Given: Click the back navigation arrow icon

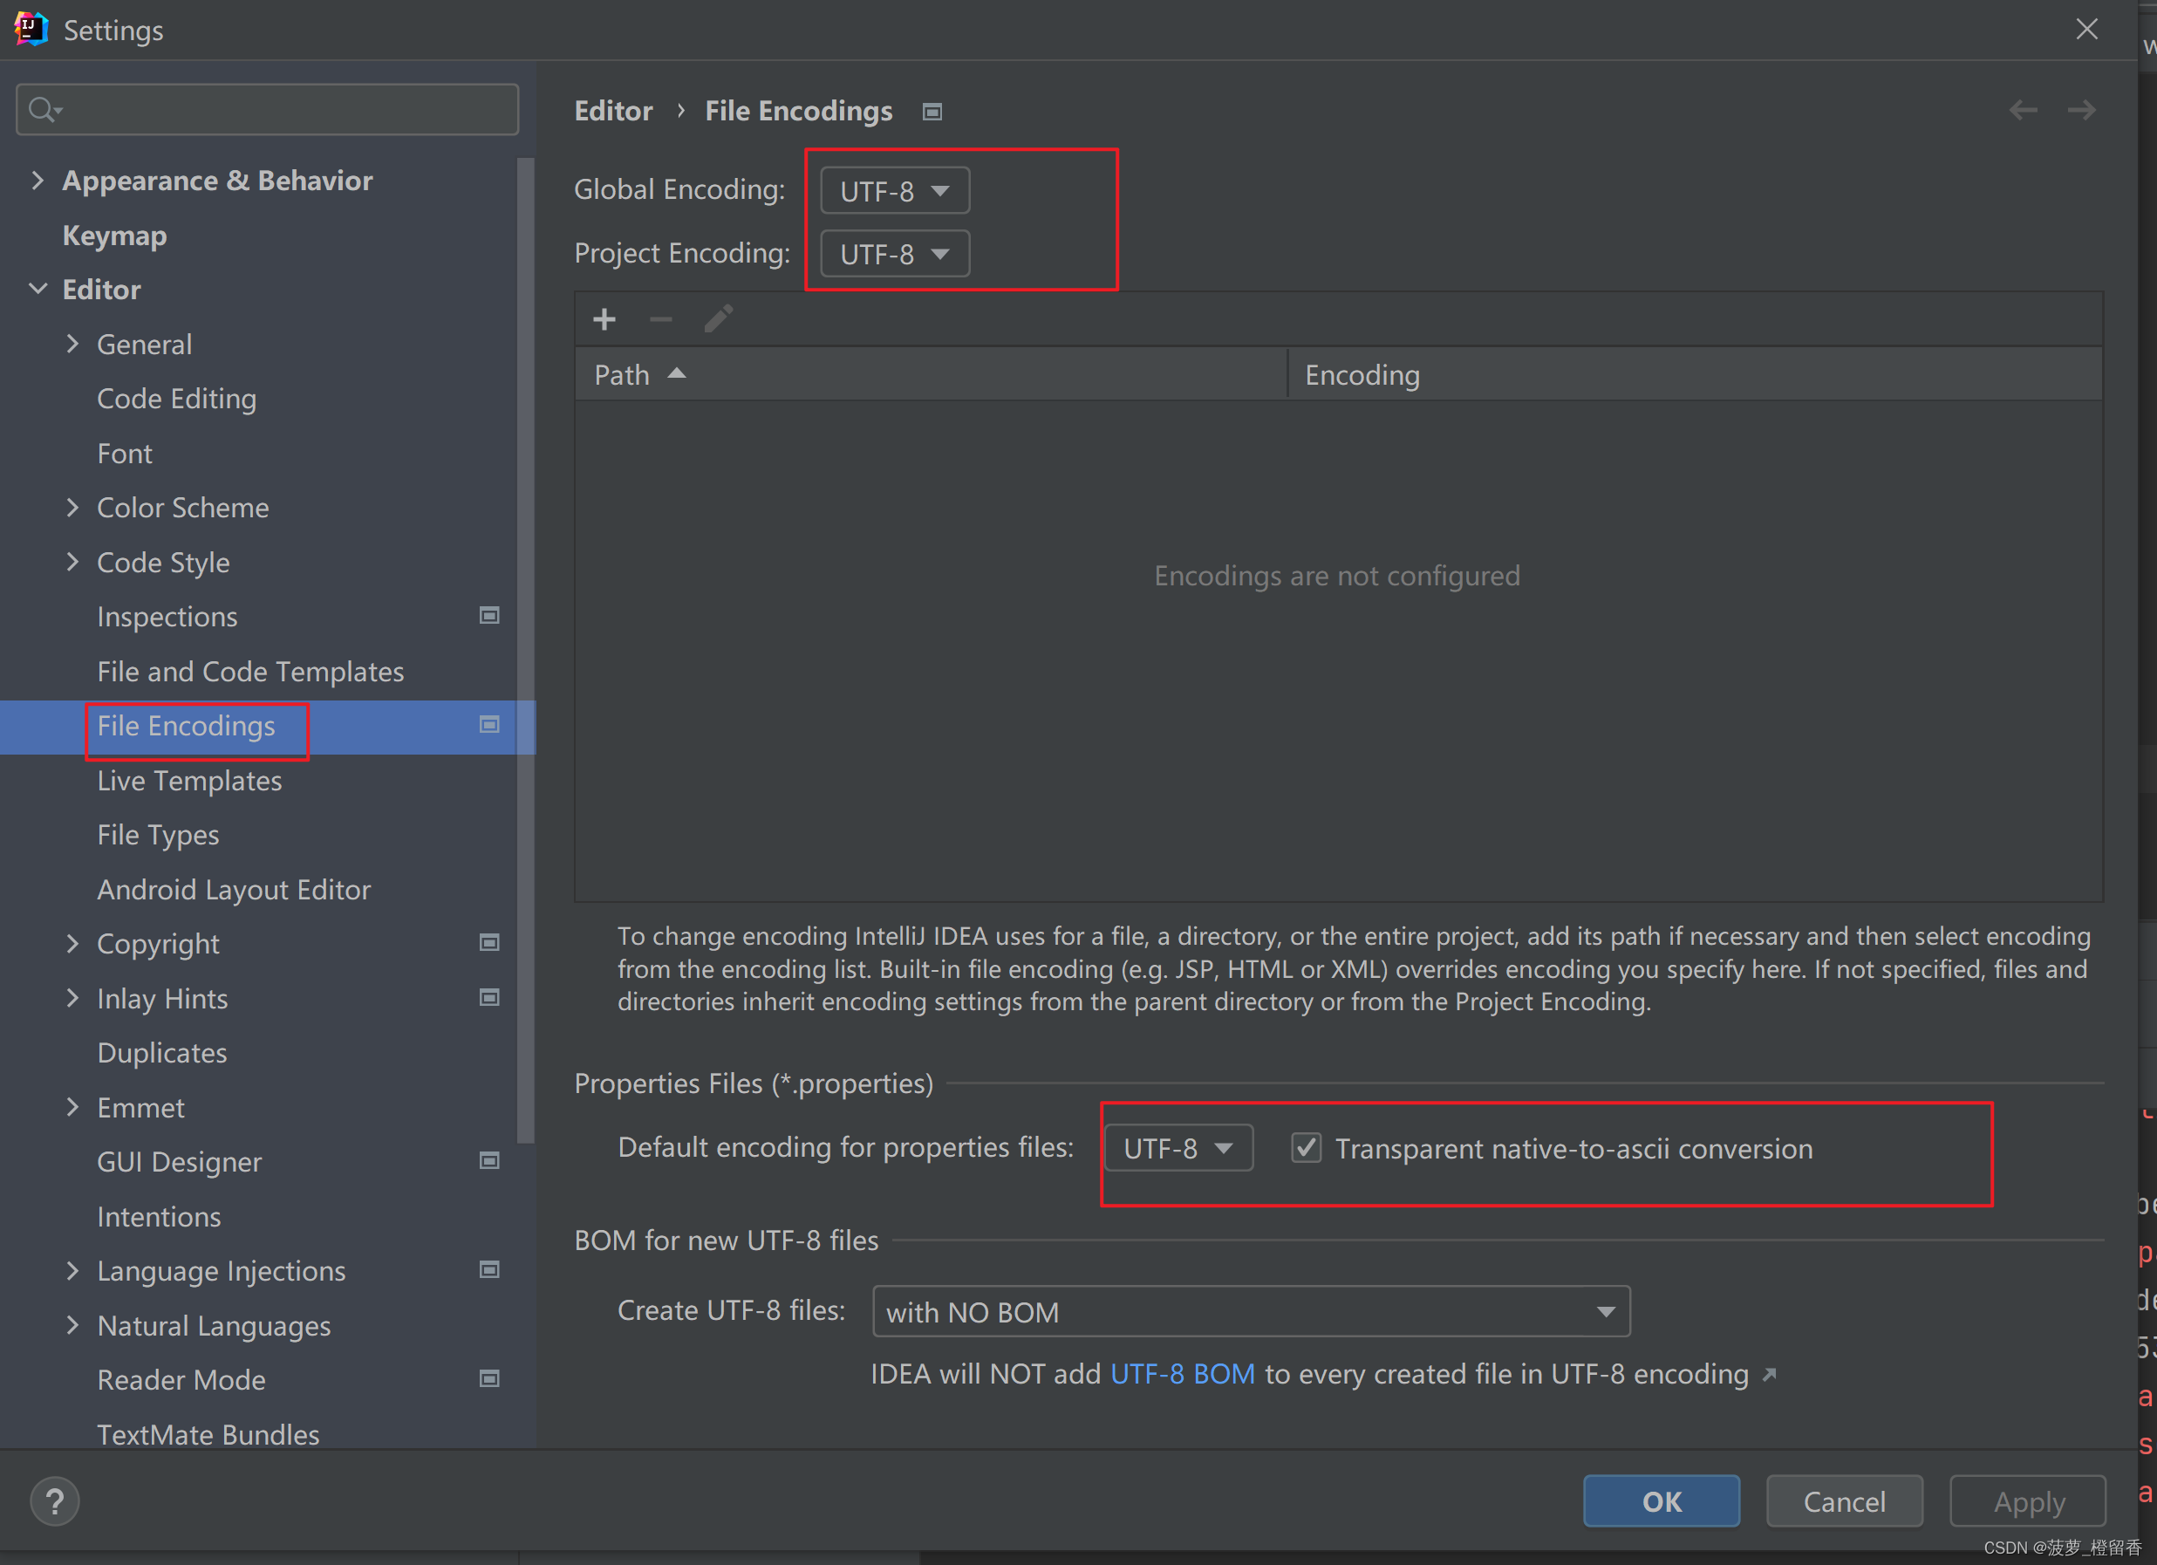Looking at the screenshot, I should pyautogui.click(x=2023, y=109).
